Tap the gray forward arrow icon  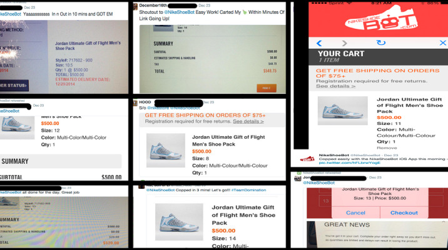344,43
